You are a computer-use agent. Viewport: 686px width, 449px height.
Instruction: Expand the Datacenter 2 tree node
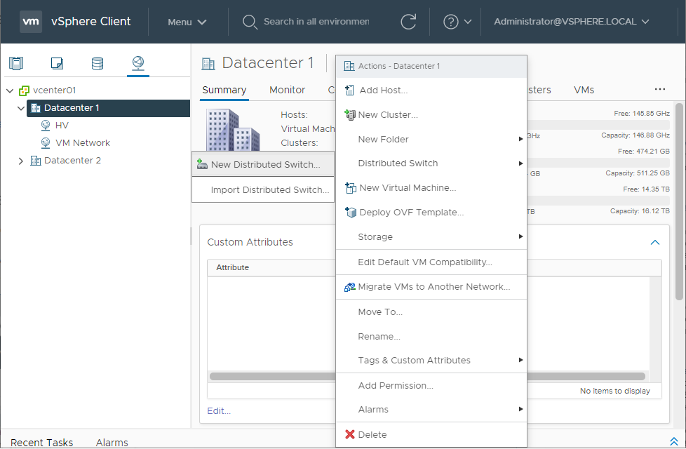pos(20,161)
